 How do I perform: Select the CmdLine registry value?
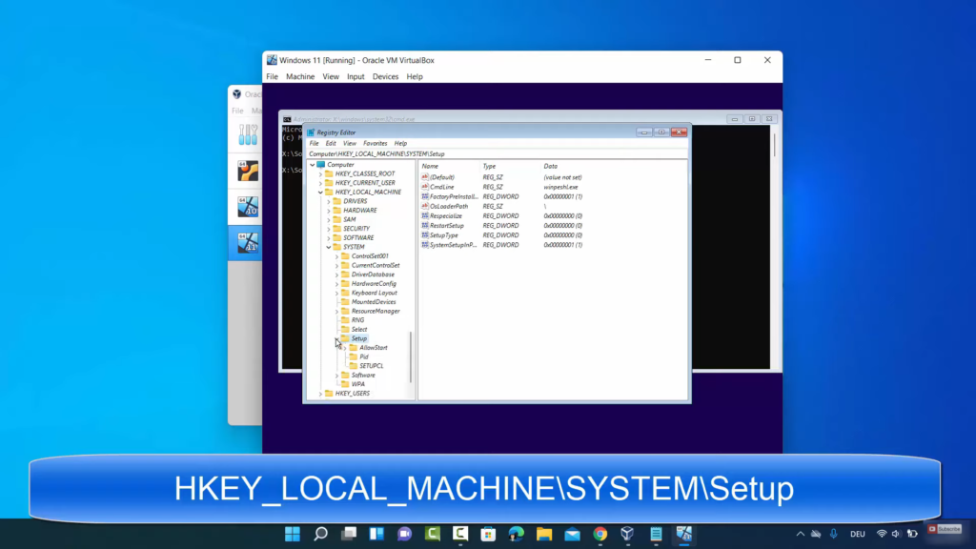(x=441, y=187)
